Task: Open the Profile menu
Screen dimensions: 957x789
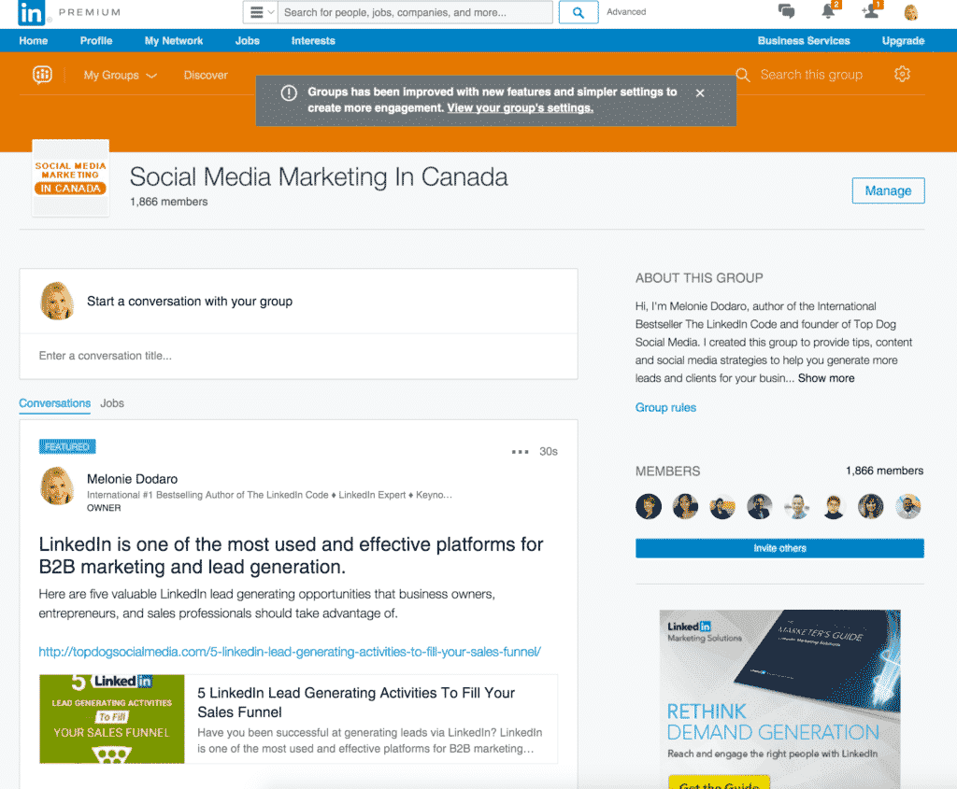Action: (96, 41)
